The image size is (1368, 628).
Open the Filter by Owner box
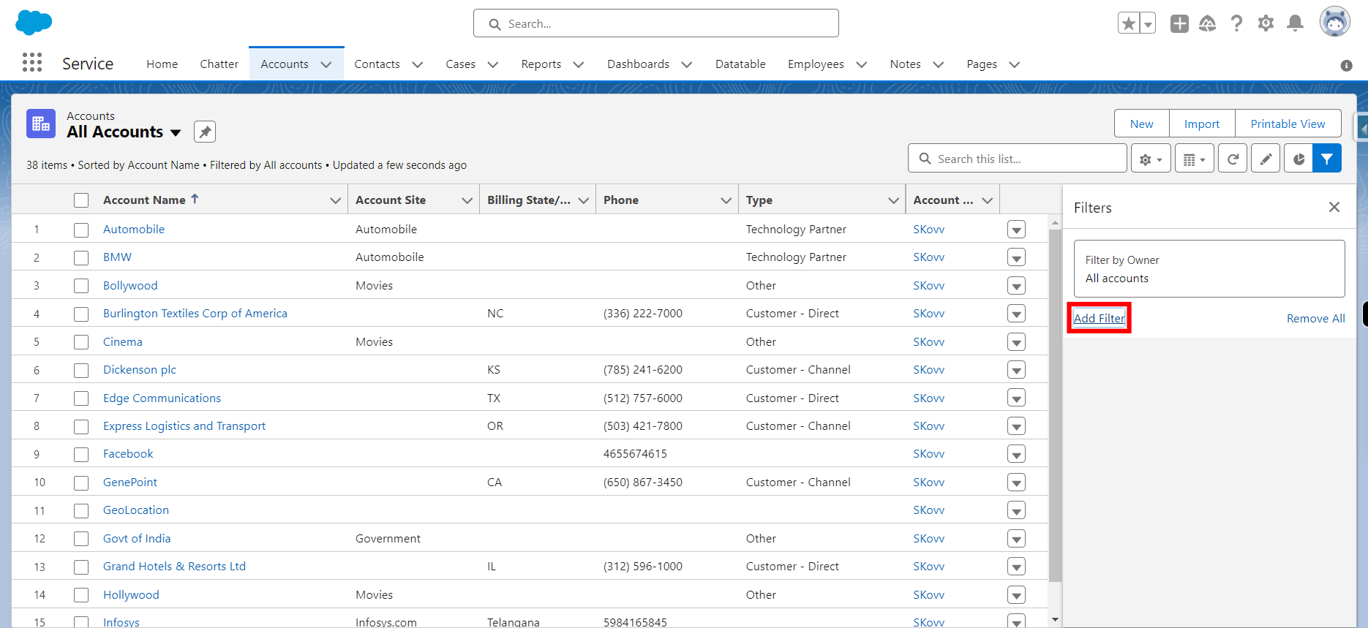tap(1209, 269)
